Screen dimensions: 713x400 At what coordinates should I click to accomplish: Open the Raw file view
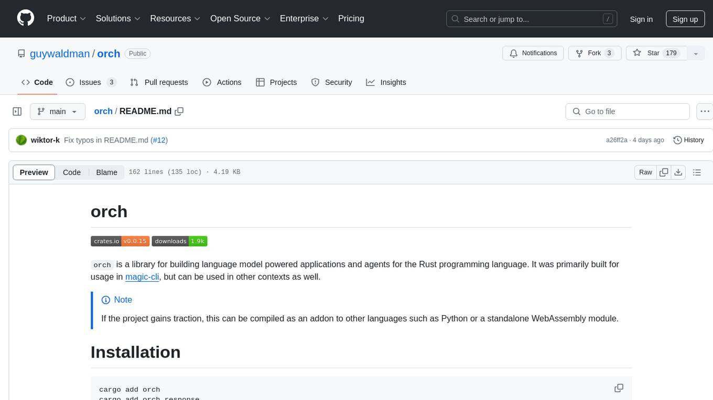[645, 172]
